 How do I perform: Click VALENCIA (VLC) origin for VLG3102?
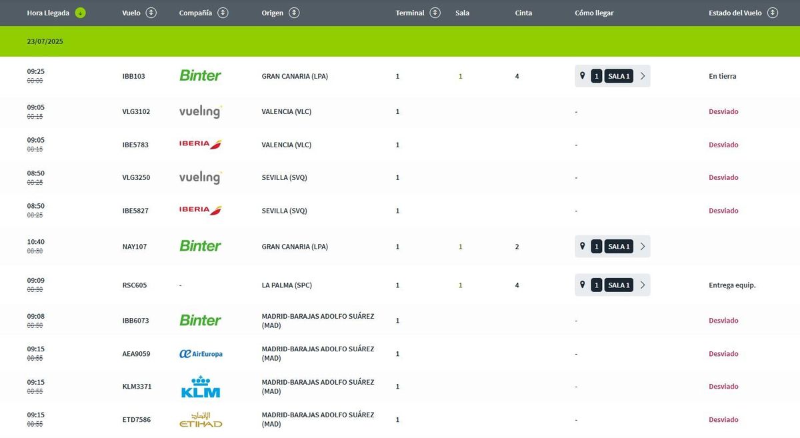(287, 111)
